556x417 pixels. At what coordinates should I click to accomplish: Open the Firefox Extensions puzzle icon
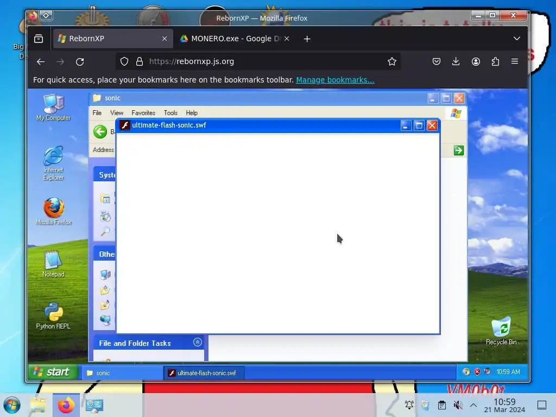tap(495, 62)
